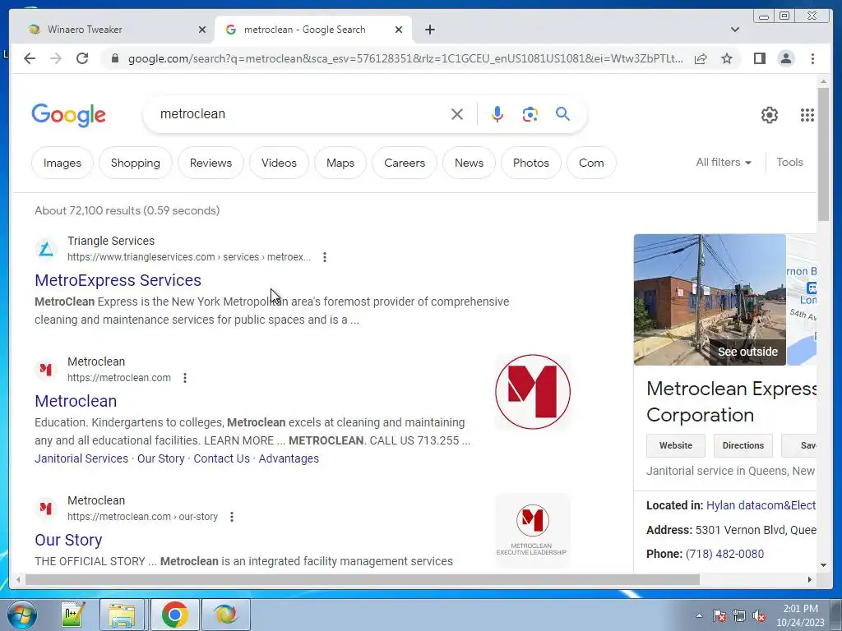Call phone number (718) 482-0080

(x=724, y=554)
